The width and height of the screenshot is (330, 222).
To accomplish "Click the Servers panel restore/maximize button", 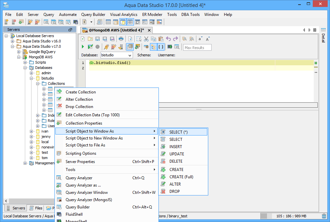I will [x=70, y=29].
